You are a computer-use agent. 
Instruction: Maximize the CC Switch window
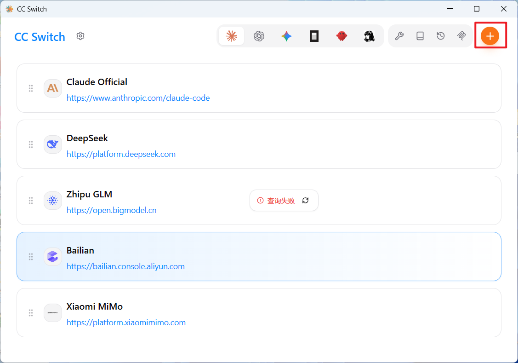pos(477,9)
